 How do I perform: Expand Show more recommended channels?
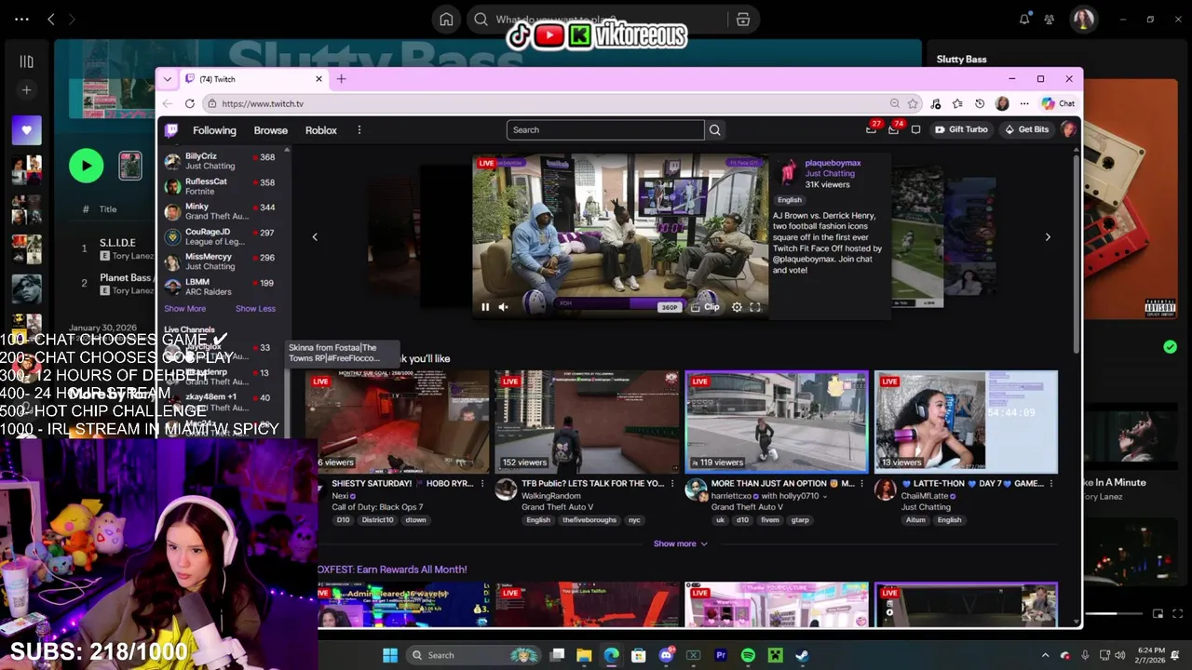[x=680, y=543]
